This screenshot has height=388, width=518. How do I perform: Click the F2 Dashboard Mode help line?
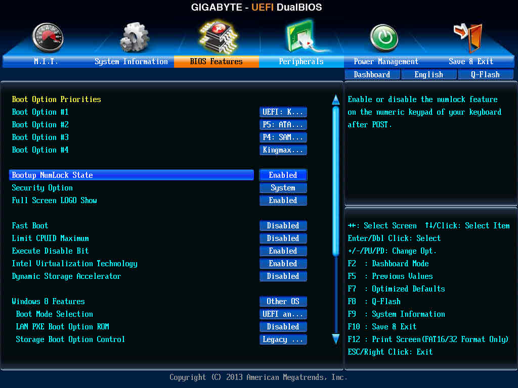point(388,264)
